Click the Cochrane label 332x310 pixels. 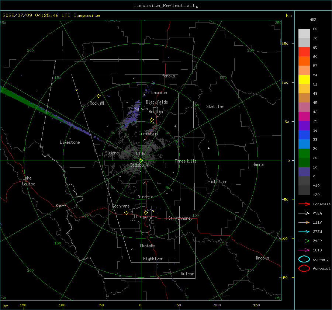point(121,206)
